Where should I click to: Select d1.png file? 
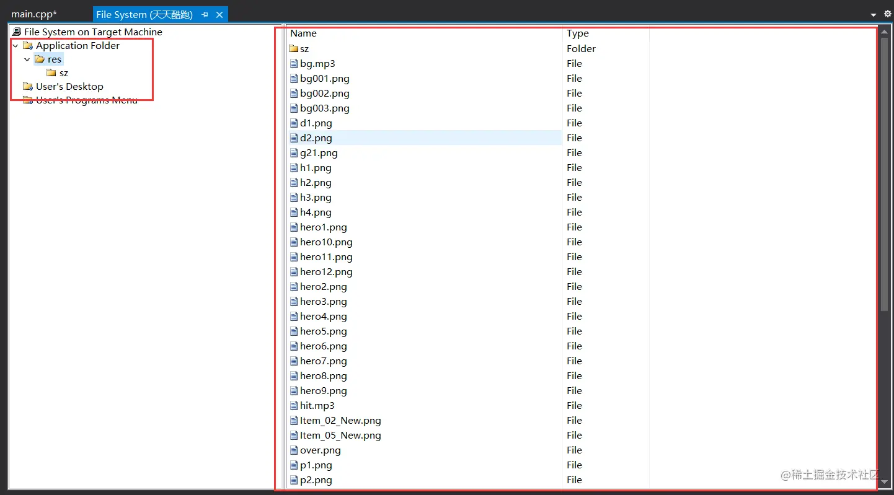pyautogui.click(x=316, y=123)
